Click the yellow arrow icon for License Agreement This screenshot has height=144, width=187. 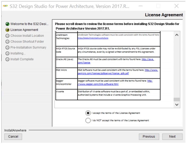pos(7,30)
